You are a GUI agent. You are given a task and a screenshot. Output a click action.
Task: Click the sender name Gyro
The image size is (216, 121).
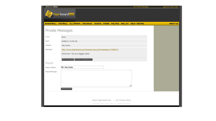(64, 37)
